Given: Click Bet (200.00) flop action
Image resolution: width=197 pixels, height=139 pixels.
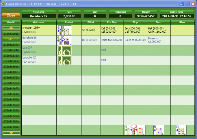Looking at the screenshot, I should (132, 28).
